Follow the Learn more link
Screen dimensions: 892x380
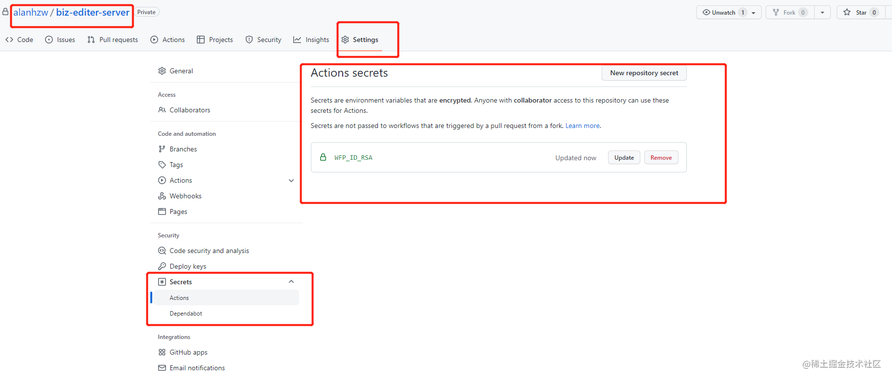tap(583, 126)
